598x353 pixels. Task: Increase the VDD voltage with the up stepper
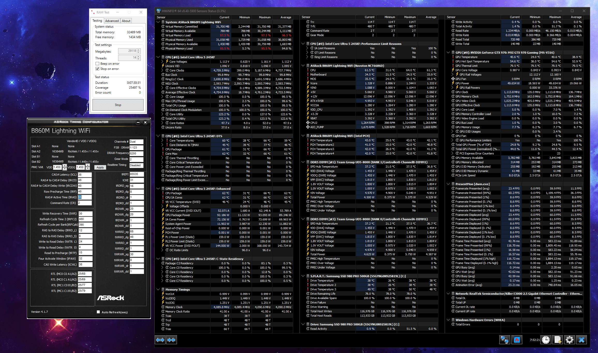tap(65, 166)
